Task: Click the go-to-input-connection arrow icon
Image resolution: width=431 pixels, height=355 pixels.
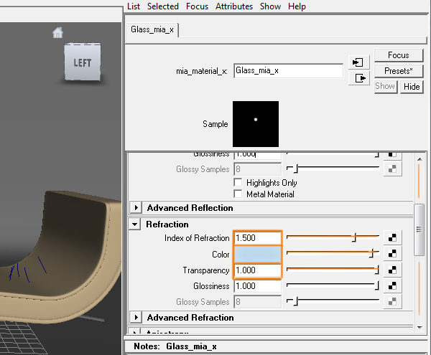Action: point(358,62)
